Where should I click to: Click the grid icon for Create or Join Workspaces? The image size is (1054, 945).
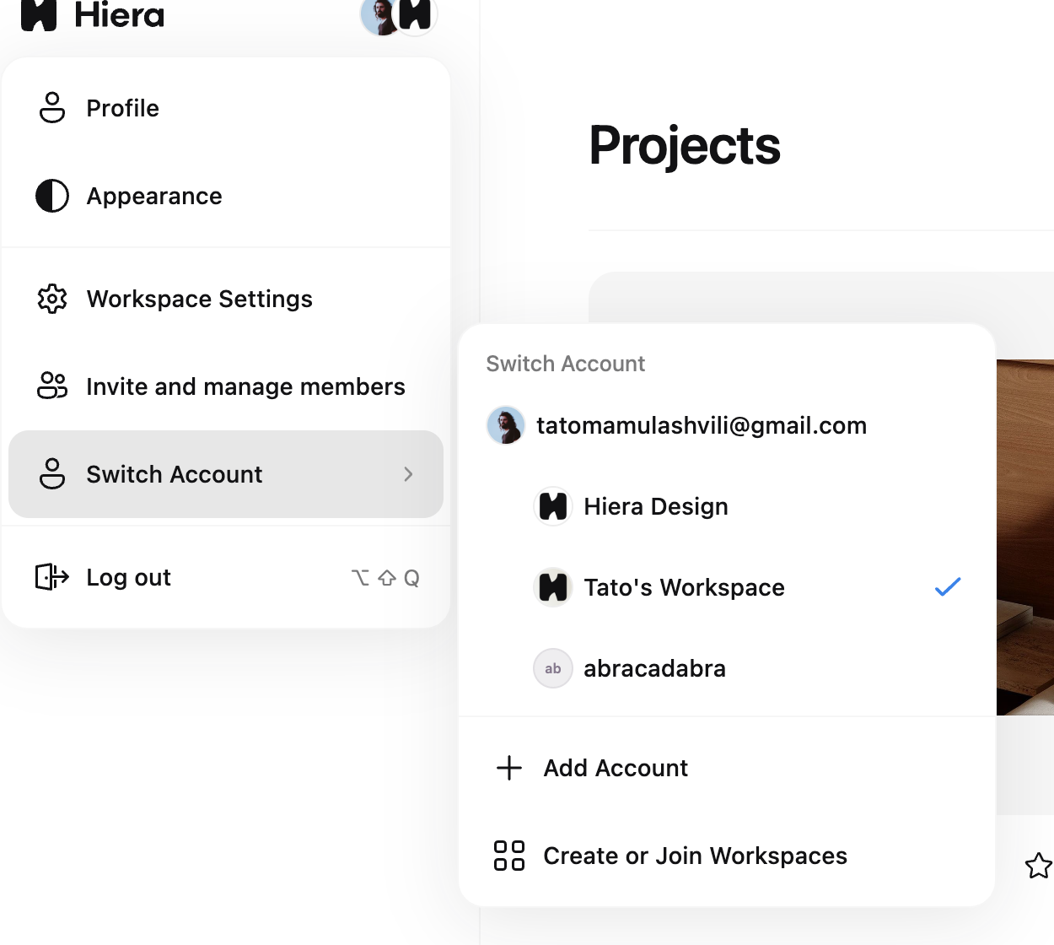509,856
